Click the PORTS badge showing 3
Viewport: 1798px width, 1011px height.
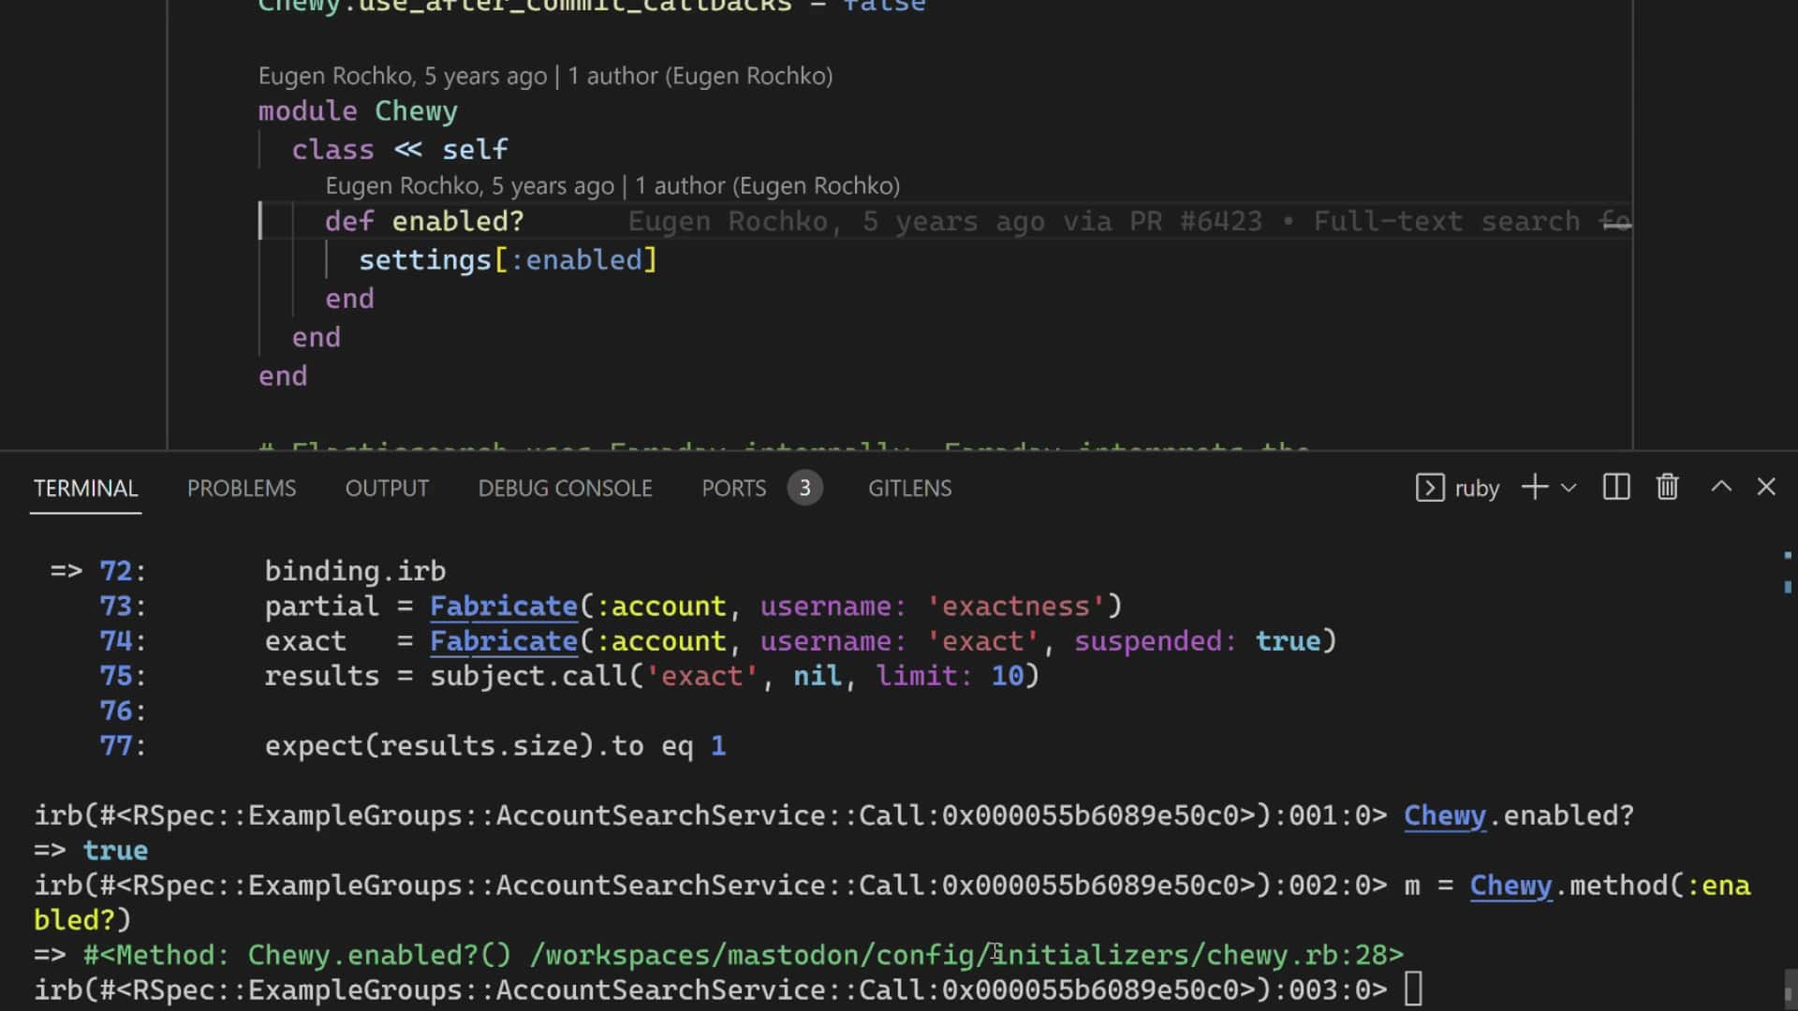point(804,487)
